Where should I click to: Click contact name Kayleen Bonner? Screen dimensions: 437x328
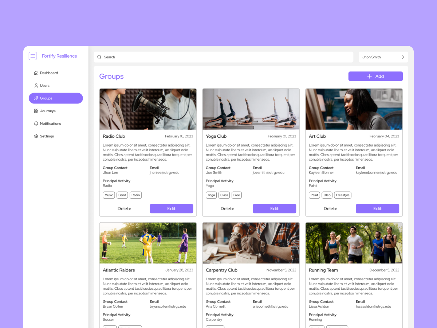pyautogui.click(x=321, y=173)
